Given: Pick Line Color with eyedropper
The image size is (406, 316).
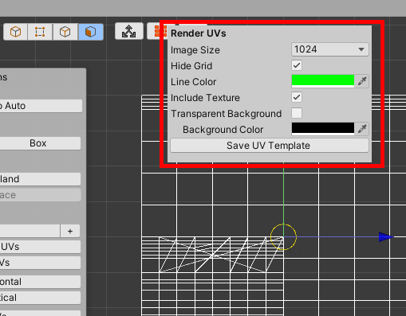Looking at the screenshot, I should tap(362, 81).
